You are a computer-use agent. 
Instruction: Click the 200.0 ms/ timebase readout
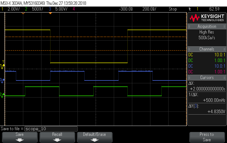coord(149,9)
